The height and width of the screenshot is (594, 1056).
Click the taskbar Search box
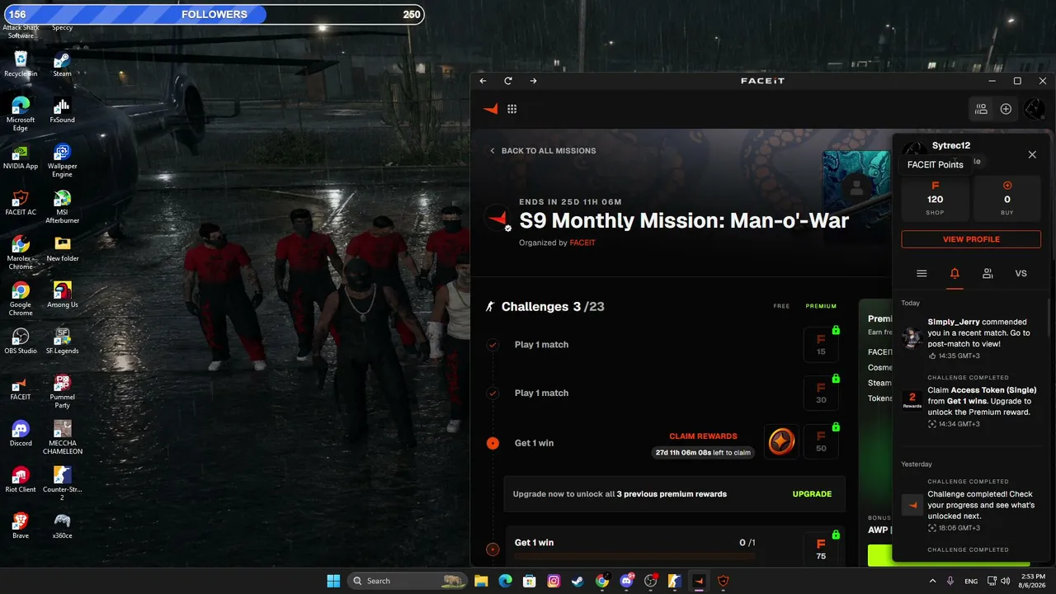[409, 581]
